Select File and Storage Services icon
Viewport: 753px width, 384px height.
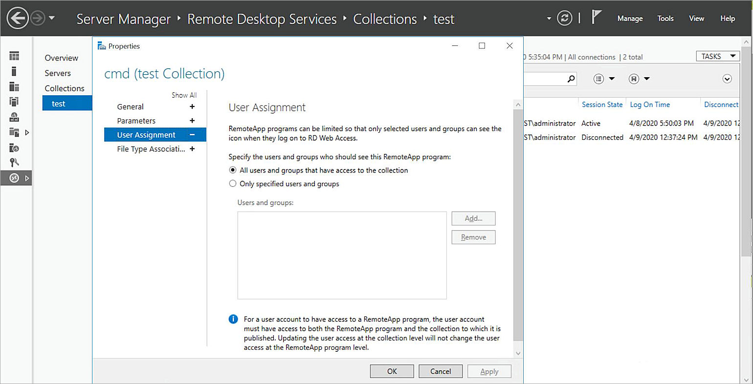(14, 132)
